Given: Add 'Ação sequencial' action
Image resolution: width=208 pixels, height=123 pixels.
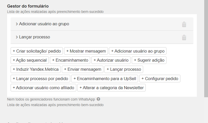Looking at the screenshot, I should pos(30,60).
